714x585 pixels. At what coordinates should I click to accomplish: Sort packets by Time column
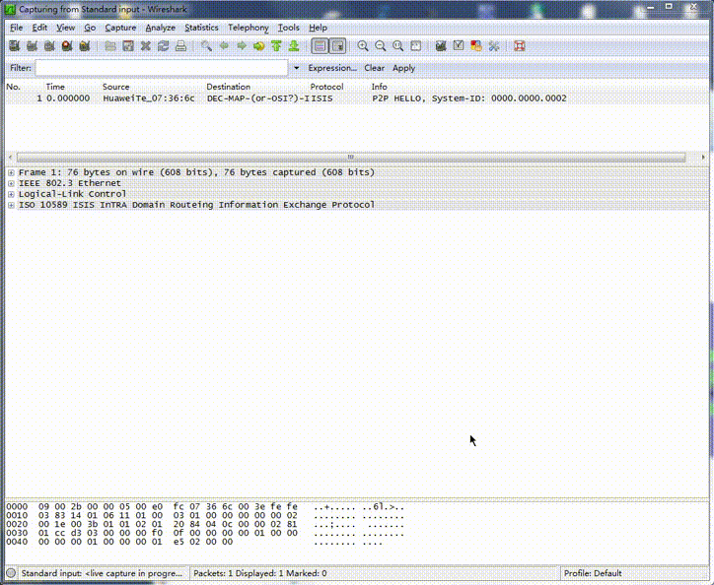coord(55,87)
